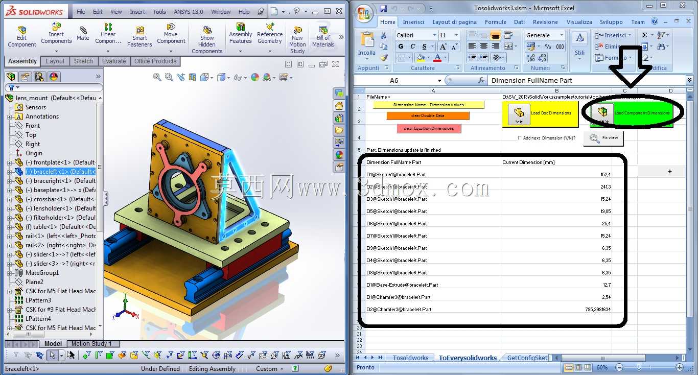699x375 pixels.
Task: Open font size 11 dropdown
Action: pyautogui.click(x=457, y=35)
